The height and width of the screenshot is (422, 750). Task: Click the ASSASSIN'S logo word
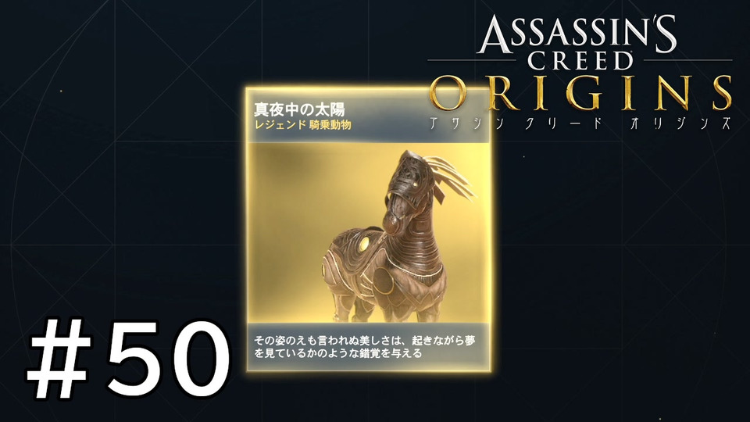577,33
